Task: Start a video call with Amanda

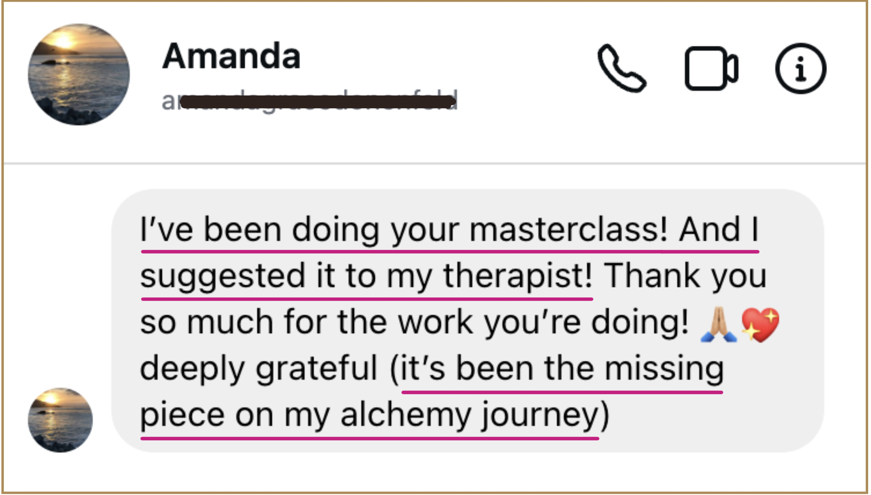Action: point(711,69)
